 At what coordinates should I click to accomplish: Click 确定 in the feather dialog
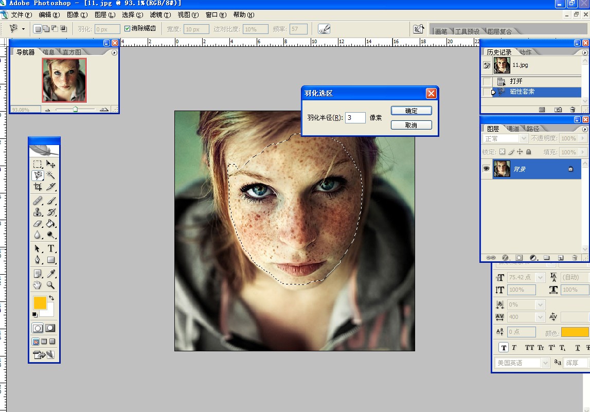pos(411,111)
